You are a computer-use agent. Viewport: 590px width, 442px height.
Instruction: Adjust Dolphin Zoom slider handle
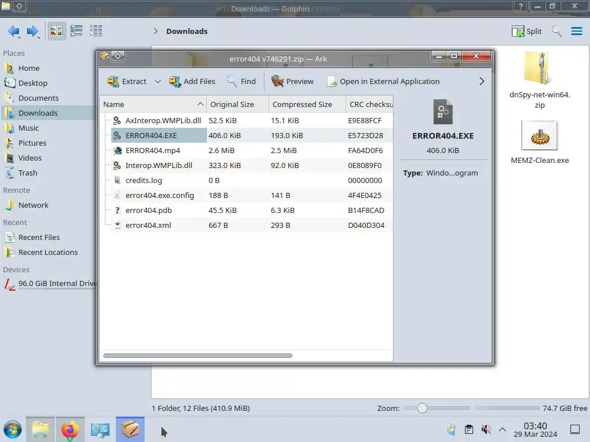pyautogui.click(x=422, y=408)
